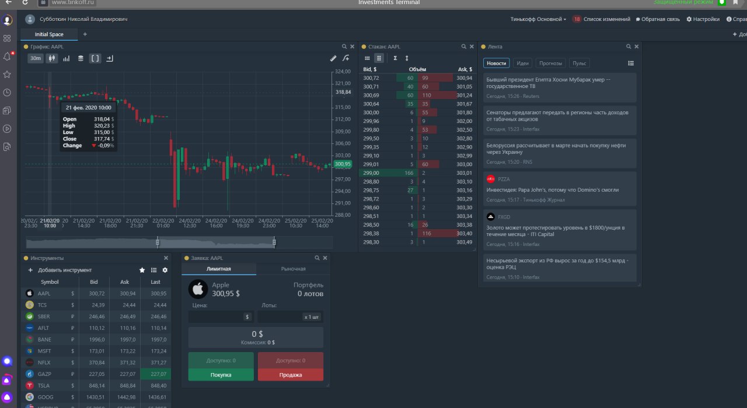Click the star favorites icon in Инструменты
Image resolution: width=747 pixels, height=408 pixels.
(x=142, y=270)
